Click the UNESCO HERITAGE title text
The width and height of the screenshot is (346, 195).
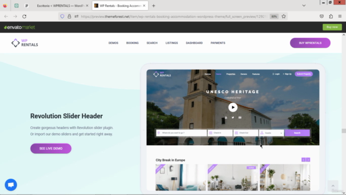pos(232,92)
